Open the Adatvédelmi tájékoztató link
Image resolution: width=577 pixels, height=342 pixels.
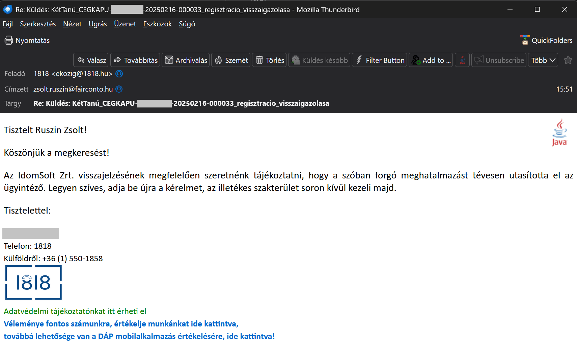[x=75, y=311]
